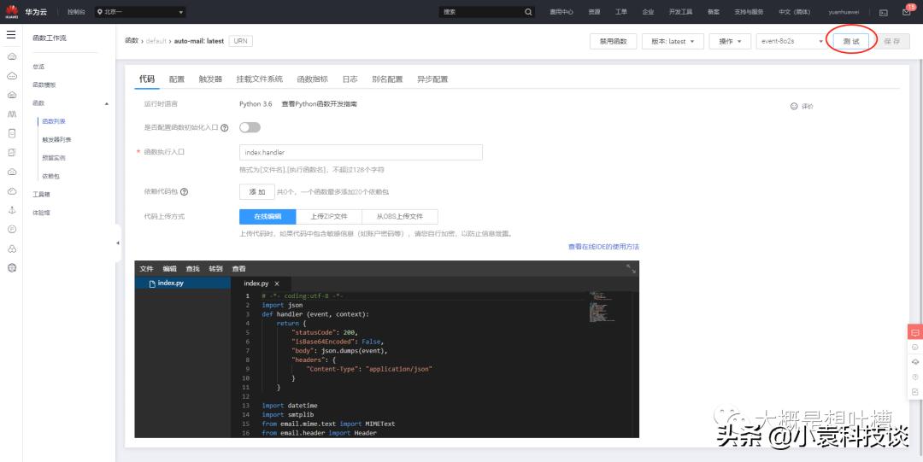The height and width of the screenshot is (462, 923).
Task: Switch to the 挂载文件系统 tab
Action: point(260,79)
